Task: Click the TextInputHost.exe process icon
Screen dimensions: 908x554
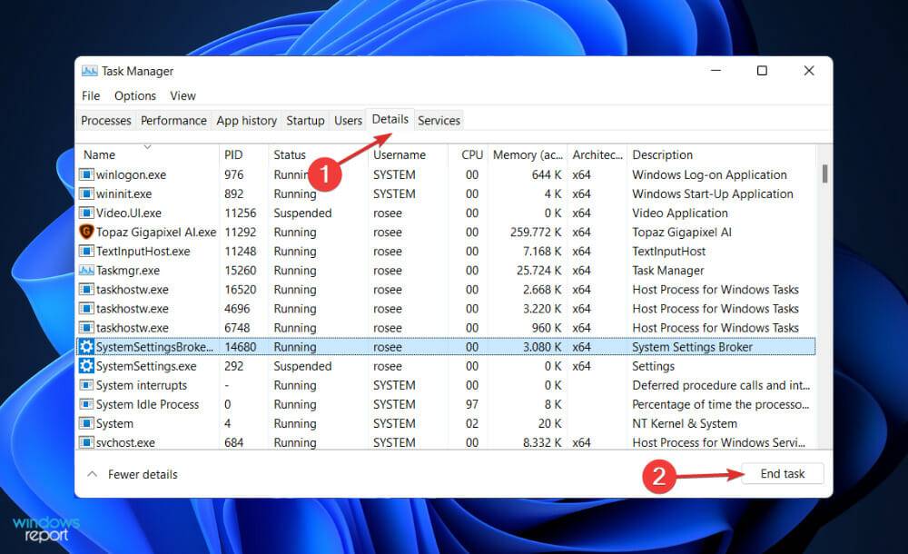Action: click(88, 251)
